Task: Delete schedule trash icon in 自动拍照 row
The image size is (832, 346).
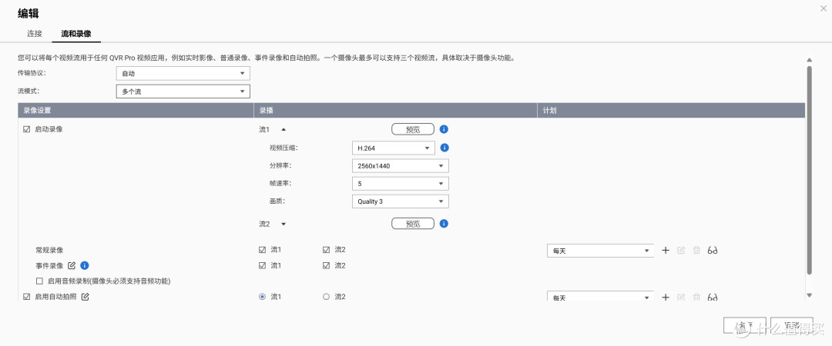Action: coord(696,298)
